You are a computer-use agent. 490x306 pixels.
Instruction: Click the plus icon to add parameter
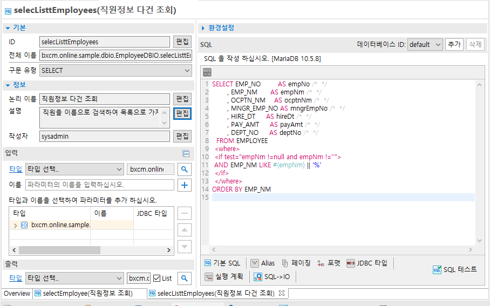[185, 185]
